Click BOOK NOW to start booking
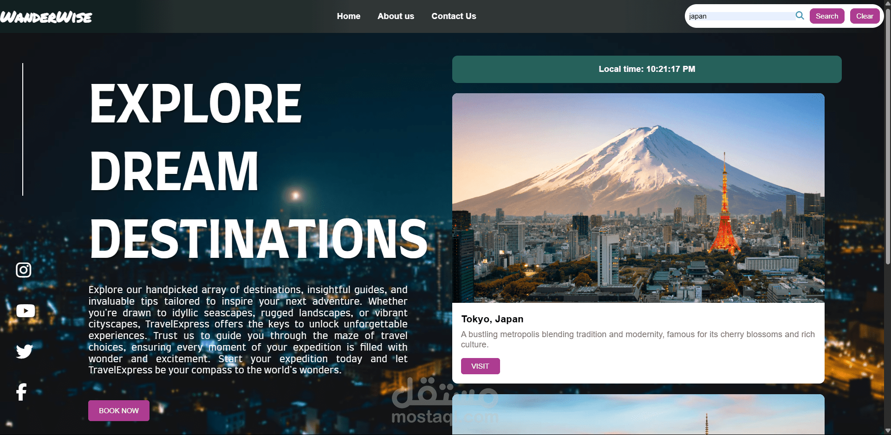Image resolution: width=891 pixels, height=435 pixels. click(118, 410)
